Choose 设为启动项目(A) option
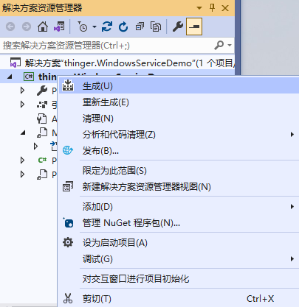299x307 pixels. [179, 243]
